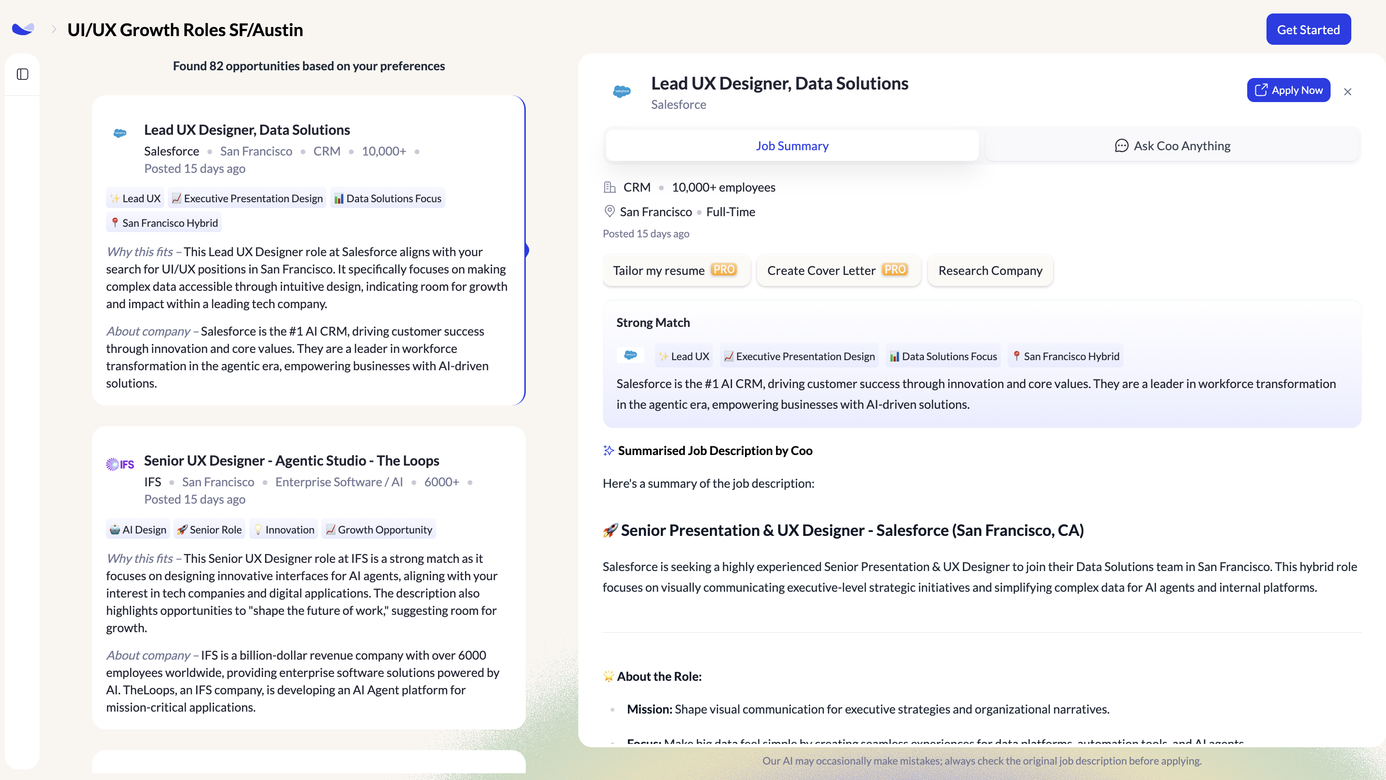Image resolution: width=1386 pixels, height=780 pixels.
Task: Click the Get Started button
Action: tap(1308, 29)
